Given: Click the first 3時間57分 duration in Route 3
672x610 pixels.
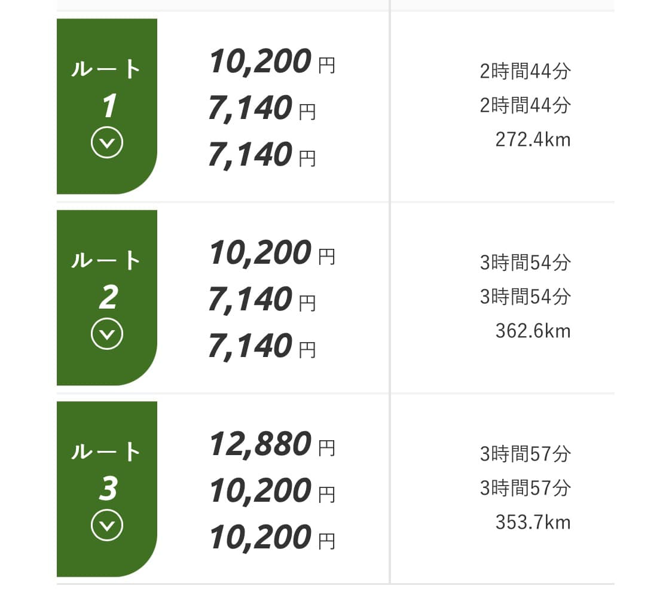Looking at the screenshot, I should (x=525, y=455).
